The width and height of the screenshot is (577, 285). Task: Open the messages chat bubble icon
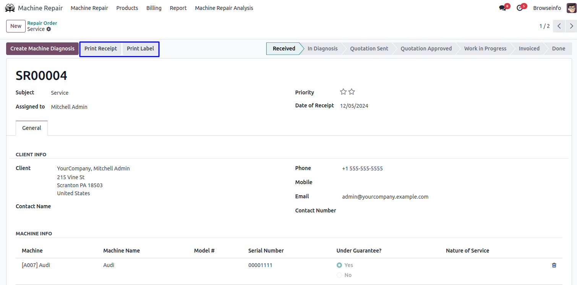(502, 8)
